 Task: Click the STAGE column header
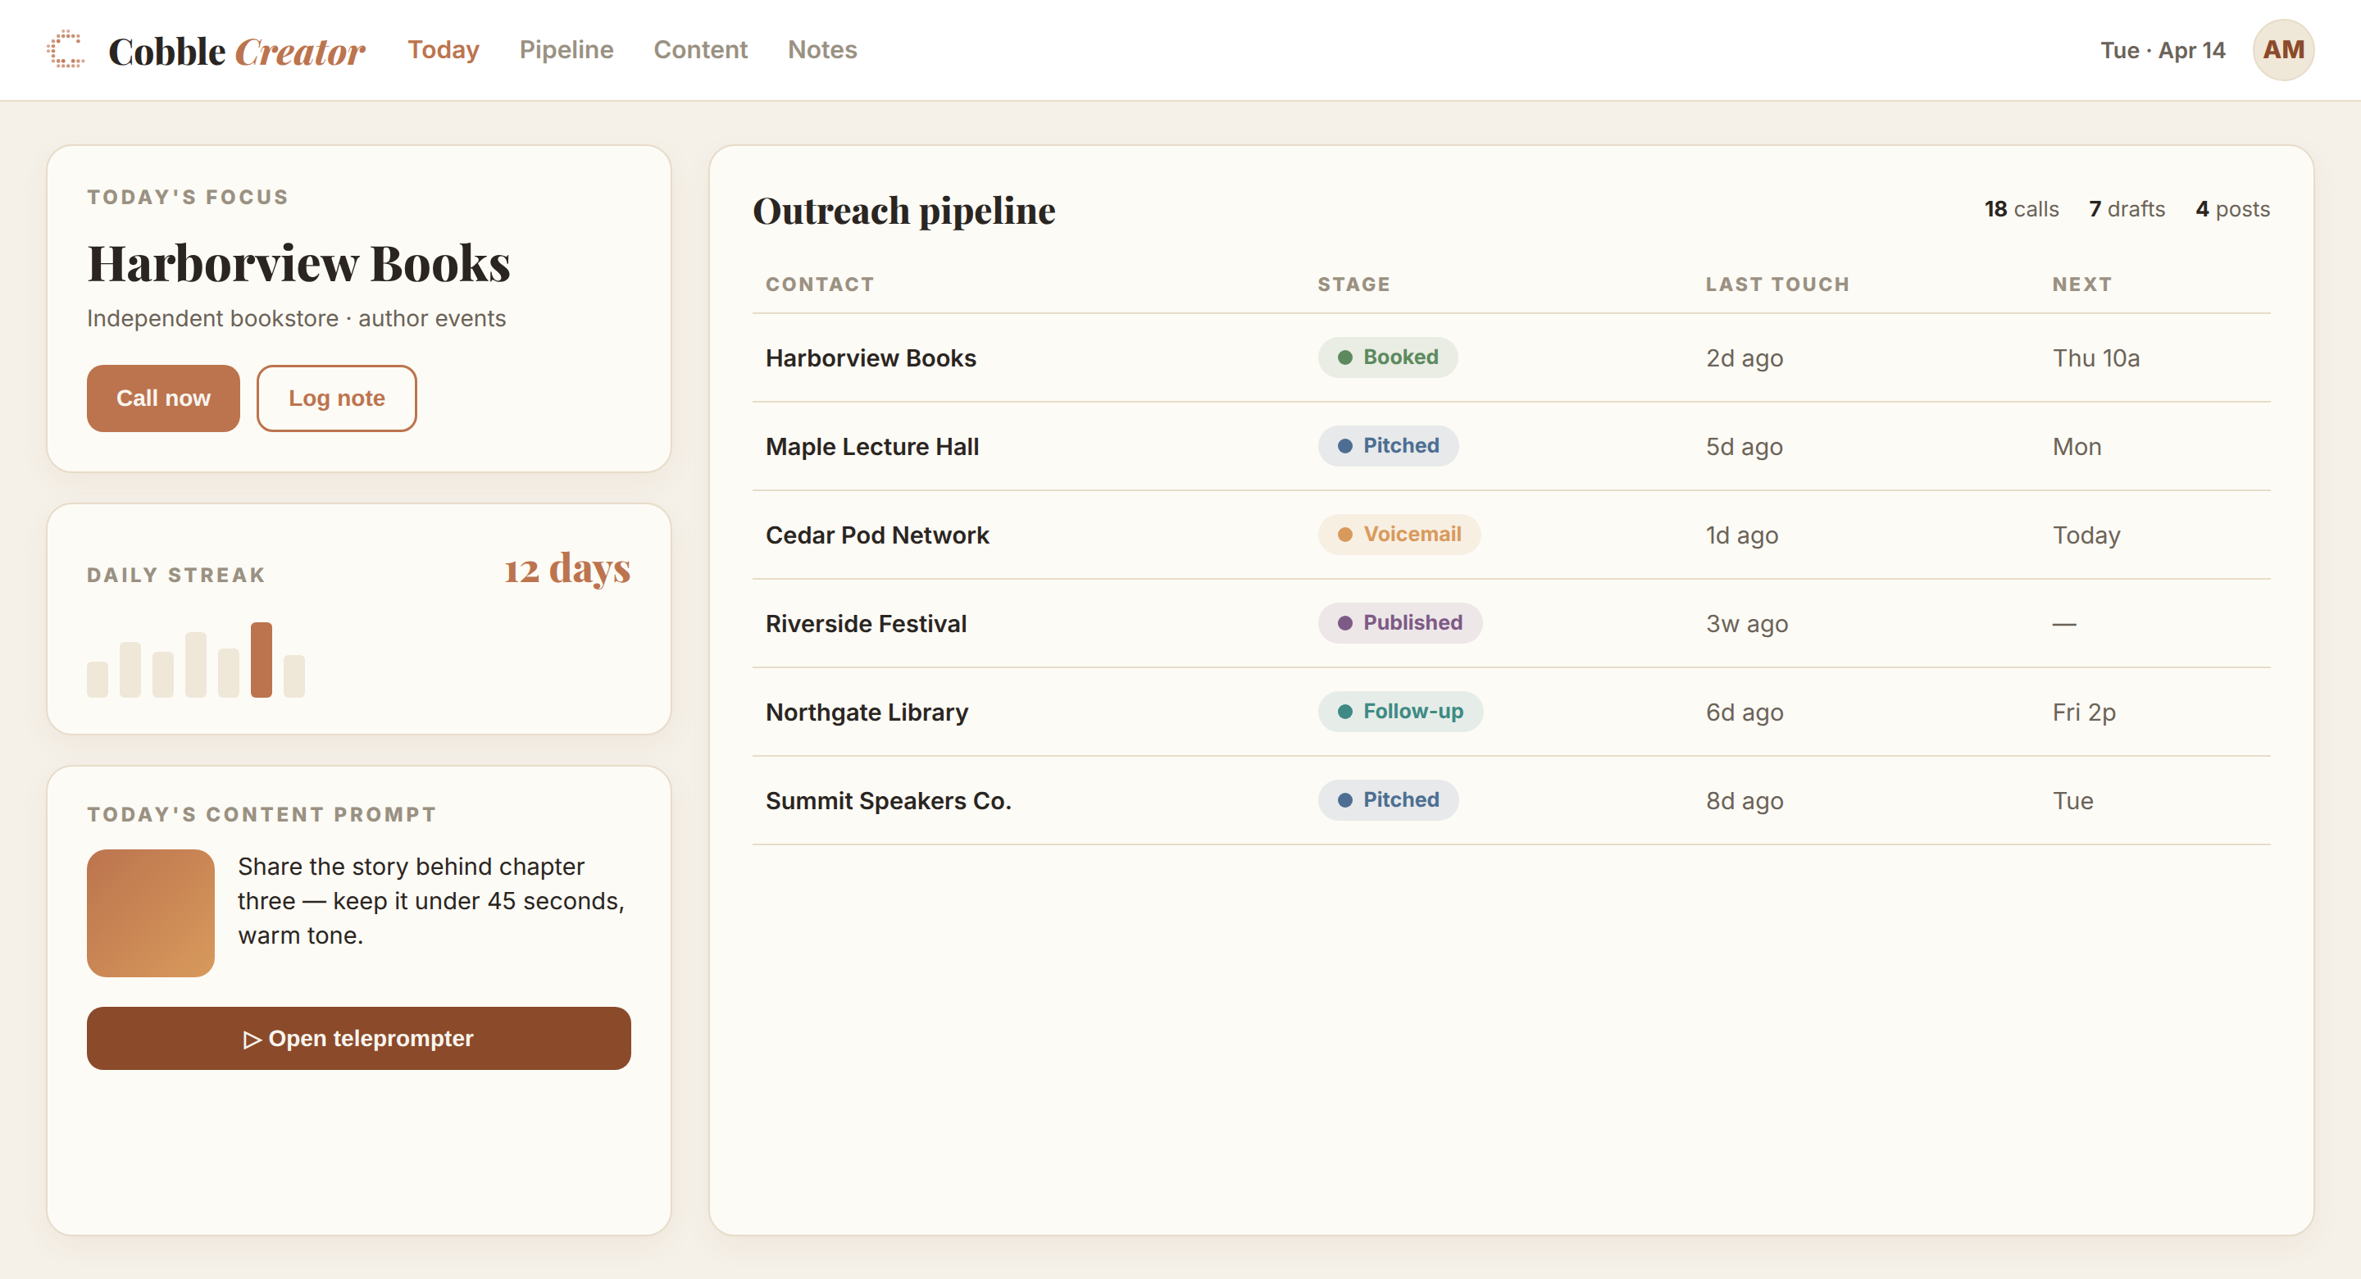click(1353, 284)
